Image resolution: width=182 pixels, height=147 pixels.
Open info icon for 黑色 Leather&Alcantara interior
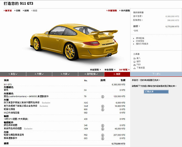(x=103, y=96)
